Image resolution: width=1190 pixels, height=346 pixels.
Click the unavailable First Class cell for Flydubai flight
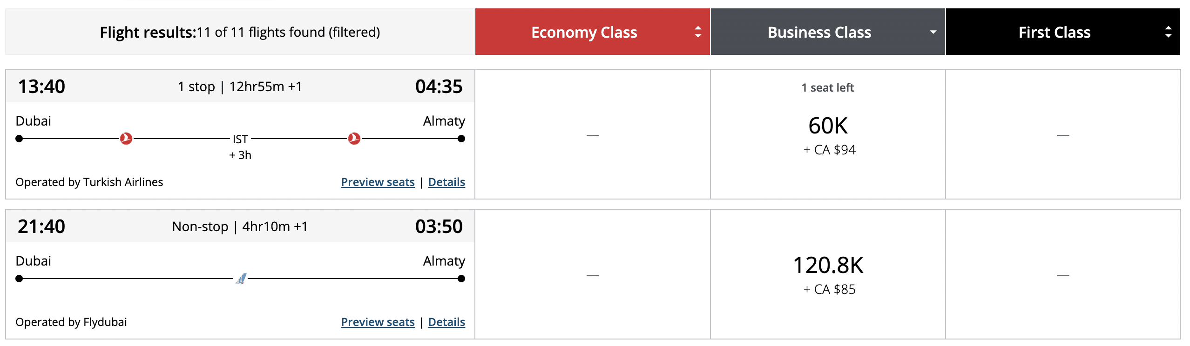click(x=1062, y=275)
